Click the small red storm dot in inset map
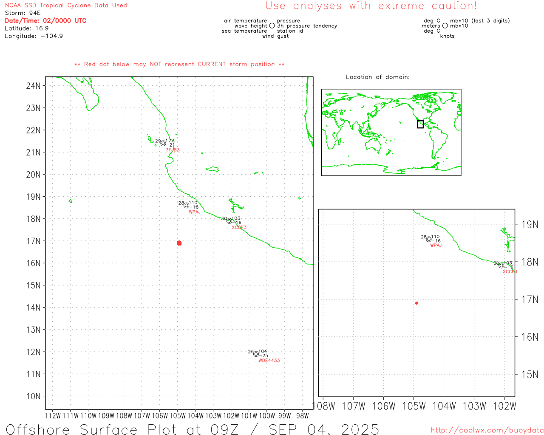Viewport: 544px width, 435px height. coord(417,303)
